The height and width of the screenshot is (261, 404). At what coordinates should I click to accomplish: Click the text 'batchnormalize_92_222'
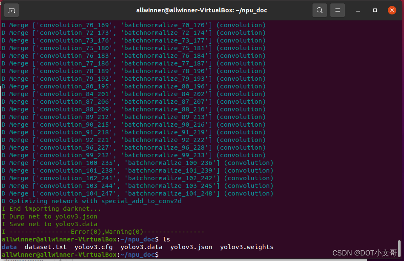click(x=164, y=140)
